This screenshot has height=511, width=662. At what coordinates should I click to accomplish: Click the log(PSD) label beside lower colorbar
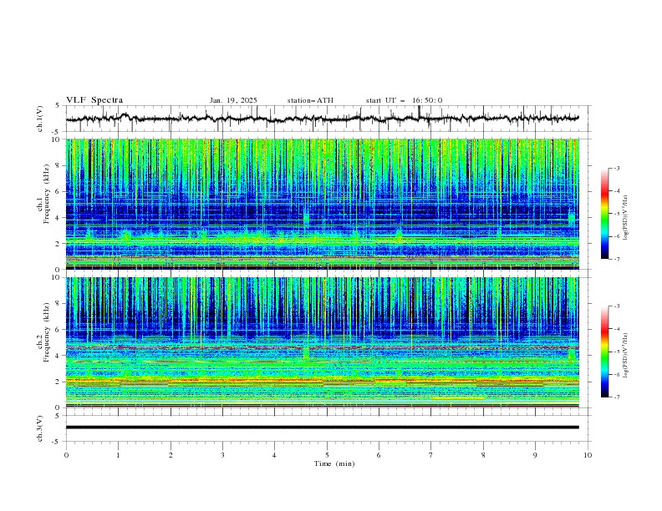click(626, 355)
